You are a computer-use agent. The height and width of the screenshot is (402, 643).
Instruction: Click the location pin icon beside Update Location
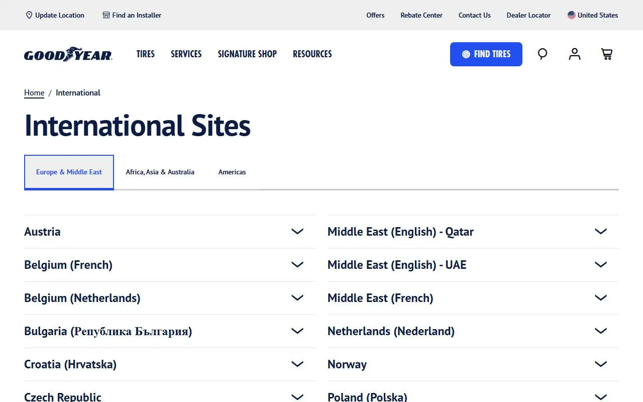[x=29, y=15]
